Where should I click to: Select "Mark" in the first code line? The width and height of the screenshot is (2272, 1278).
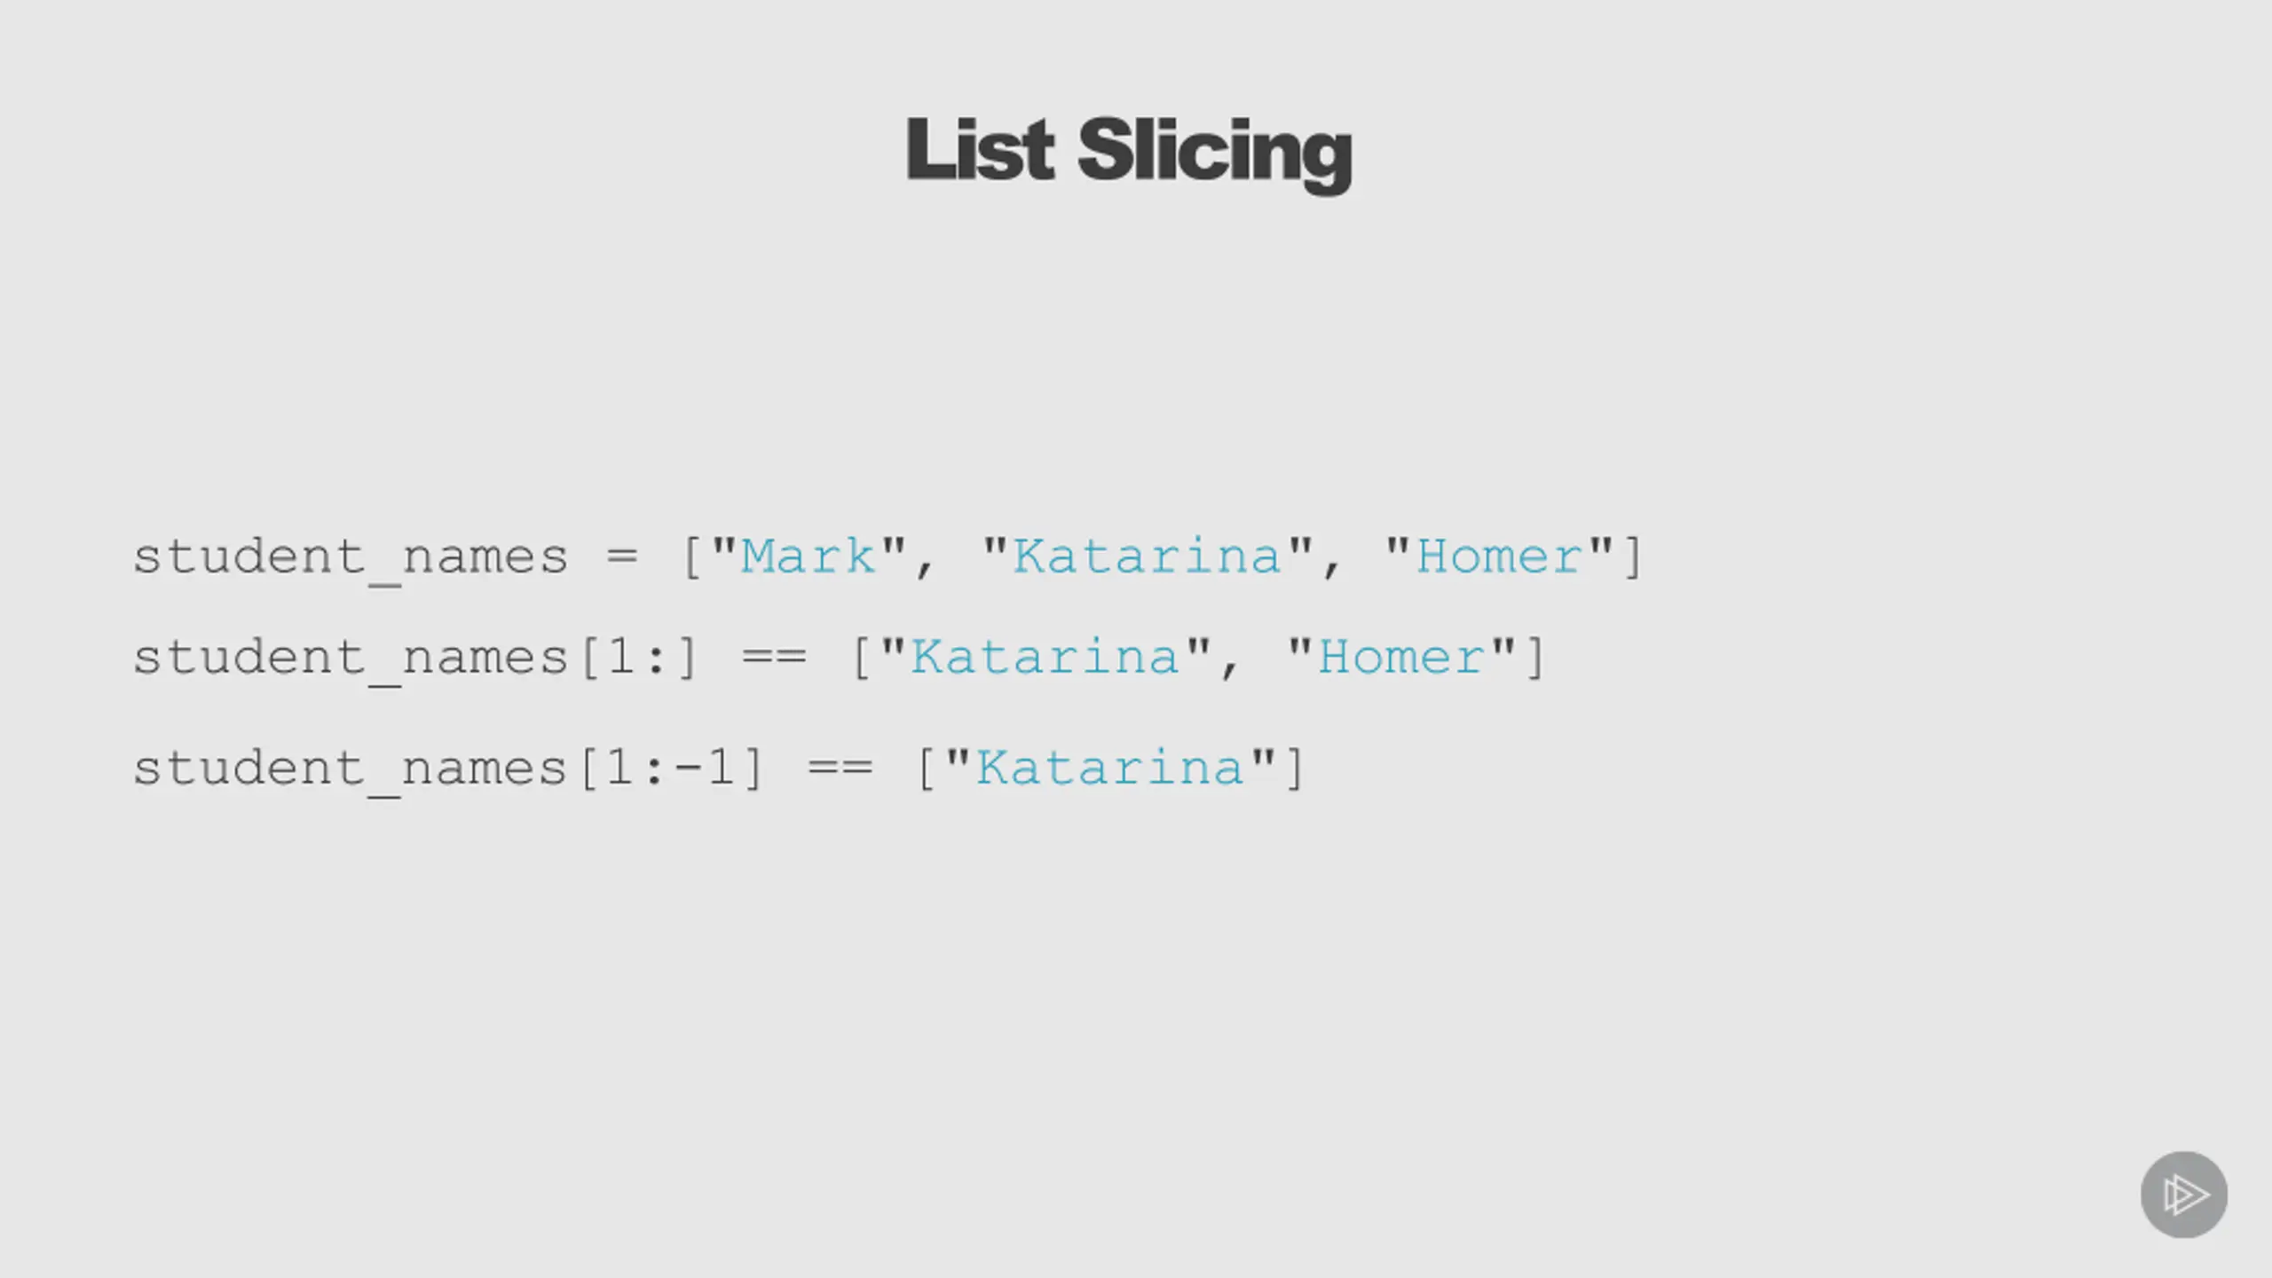coord(808,556)
